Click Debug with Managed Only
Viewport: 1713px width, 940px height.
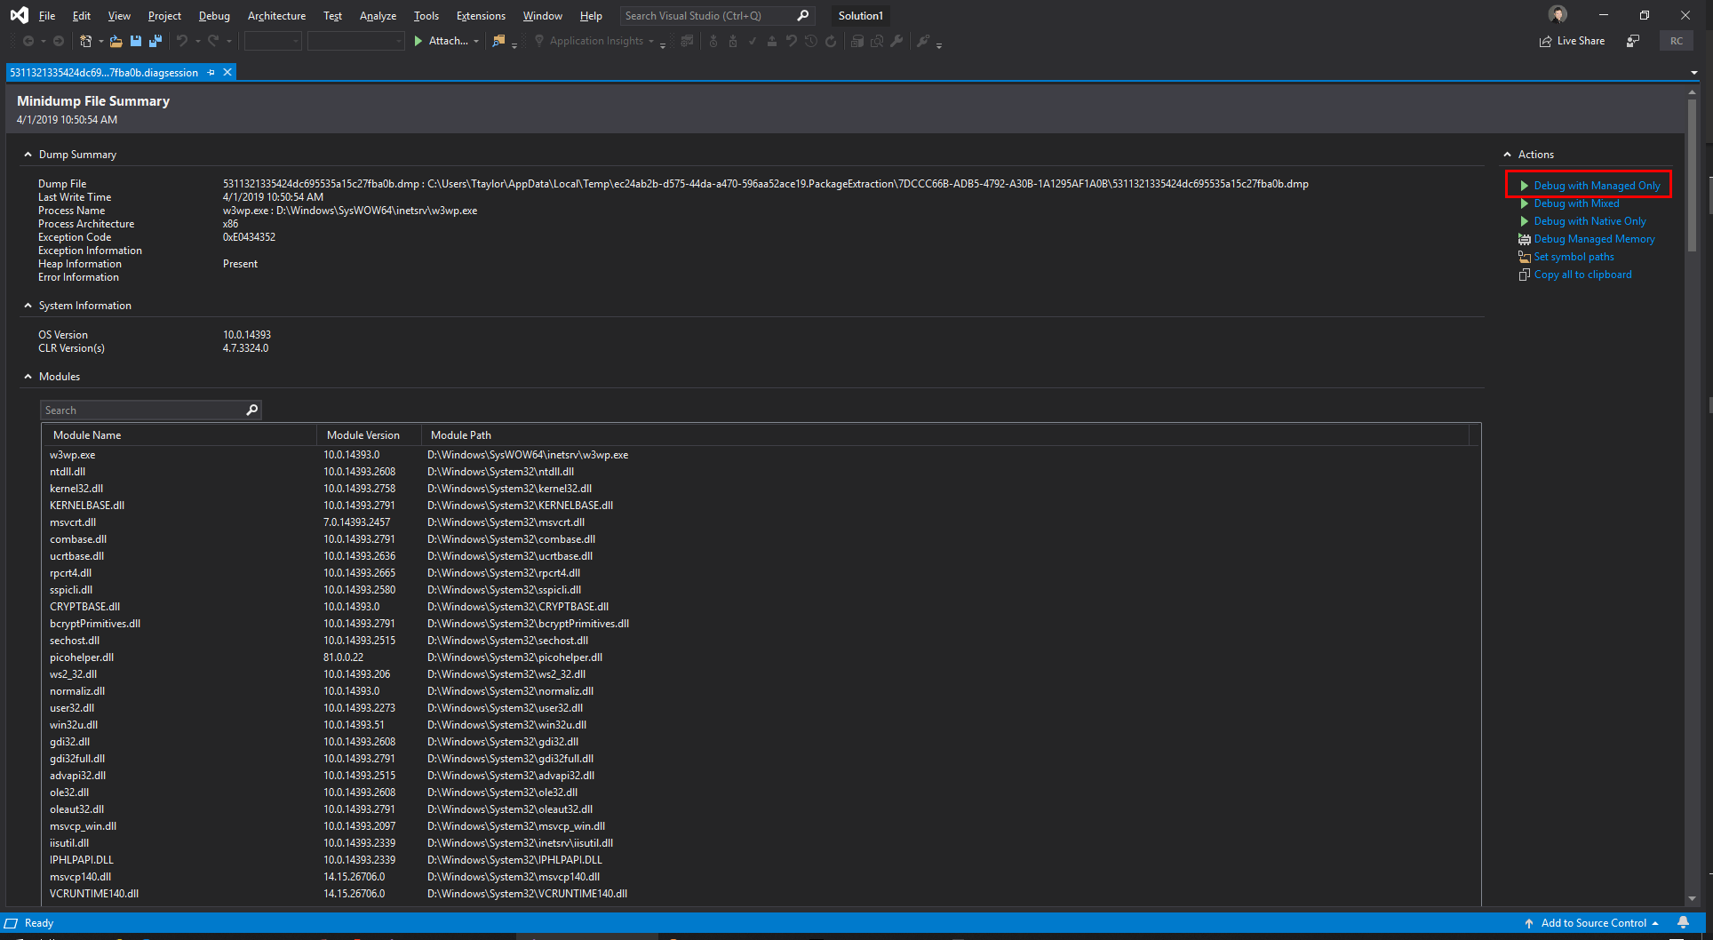(x=1597, y=186)
